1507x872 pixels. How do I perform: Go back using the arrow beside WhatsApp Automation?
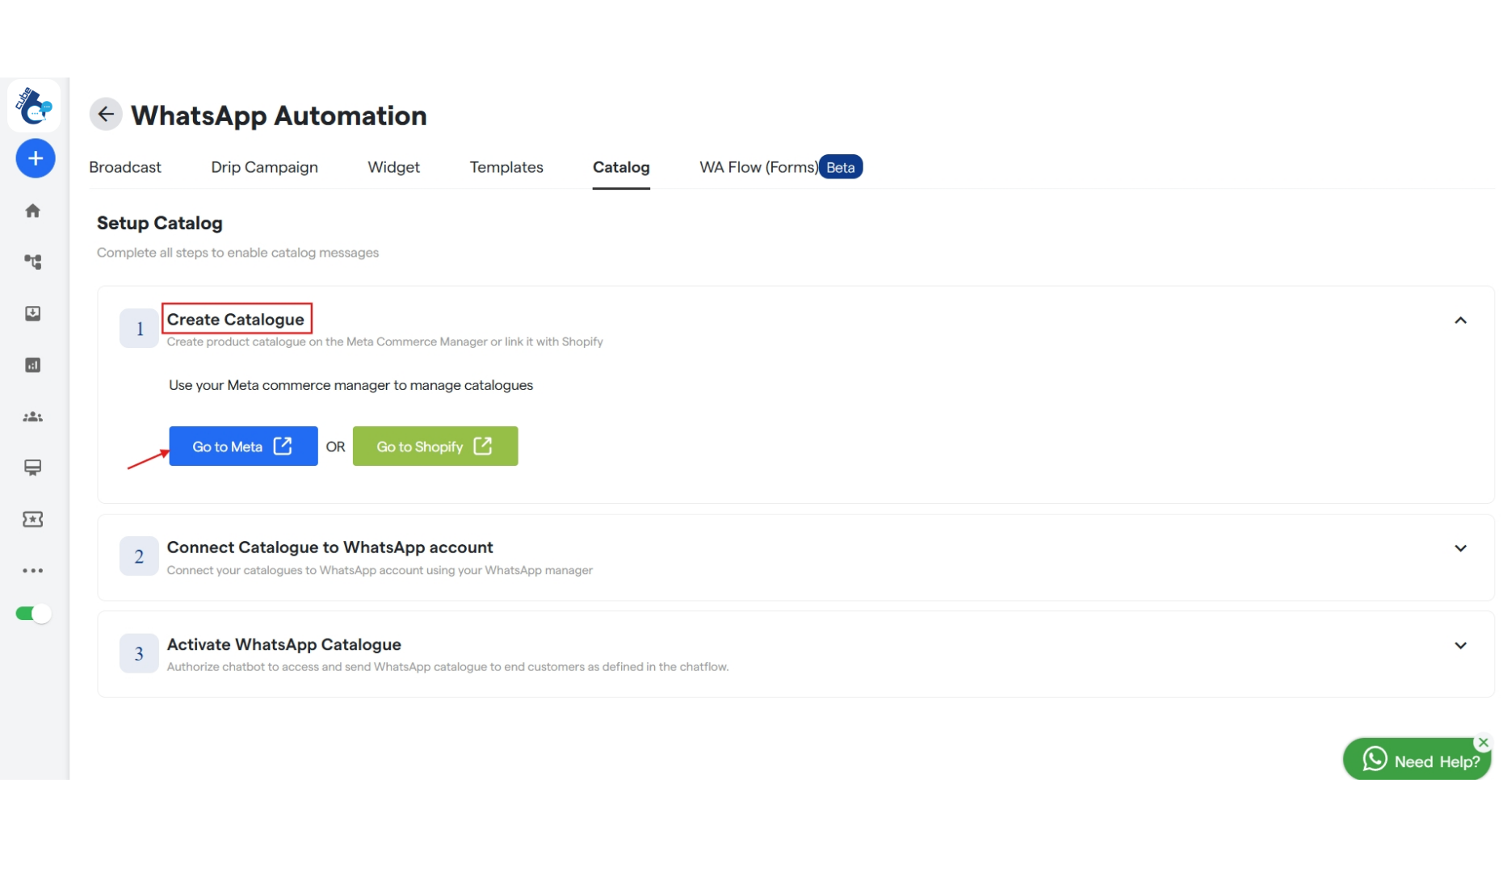click(x=105, y=114)
